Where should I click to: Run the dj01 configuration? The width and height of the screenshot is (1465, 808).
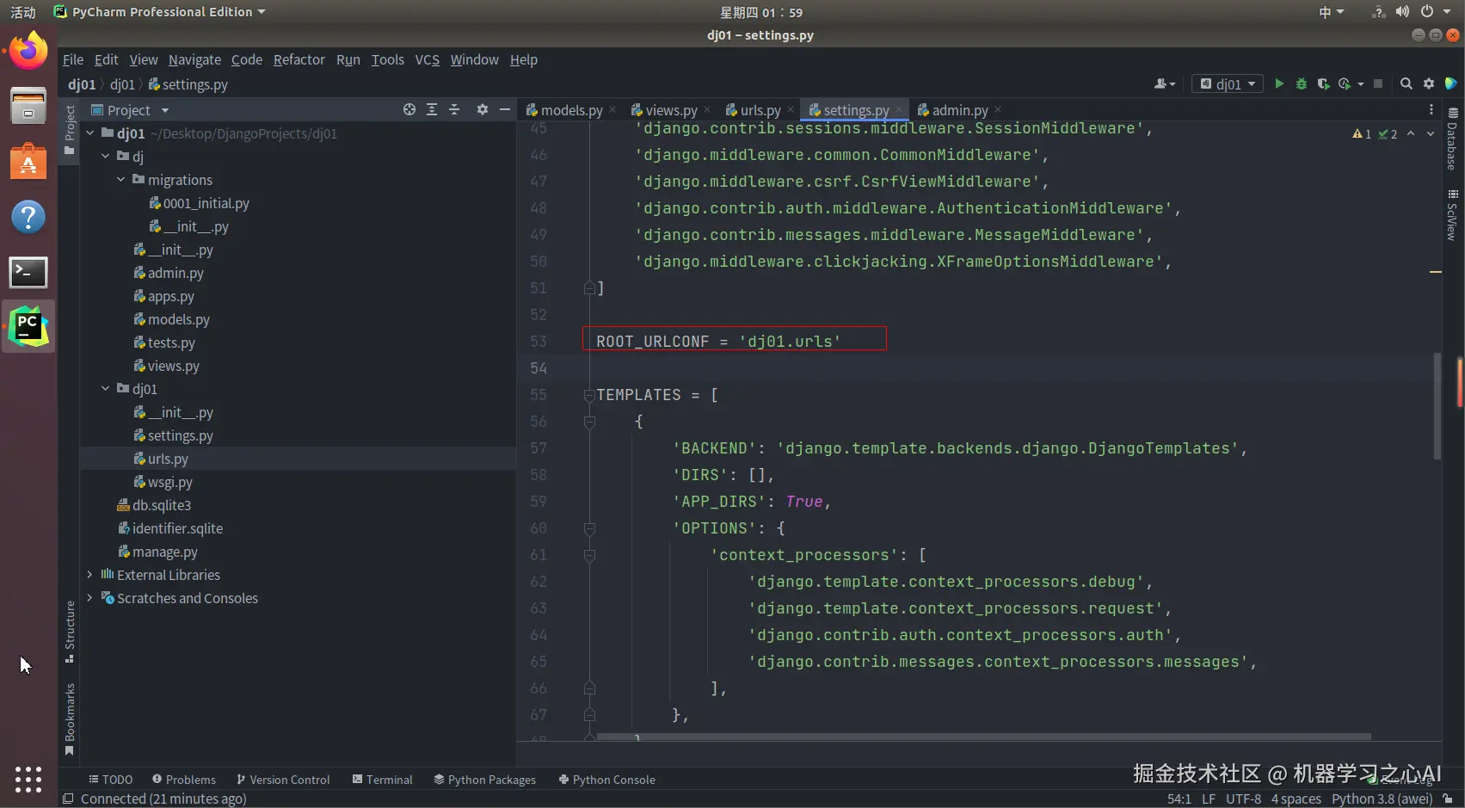[1279, 83]
